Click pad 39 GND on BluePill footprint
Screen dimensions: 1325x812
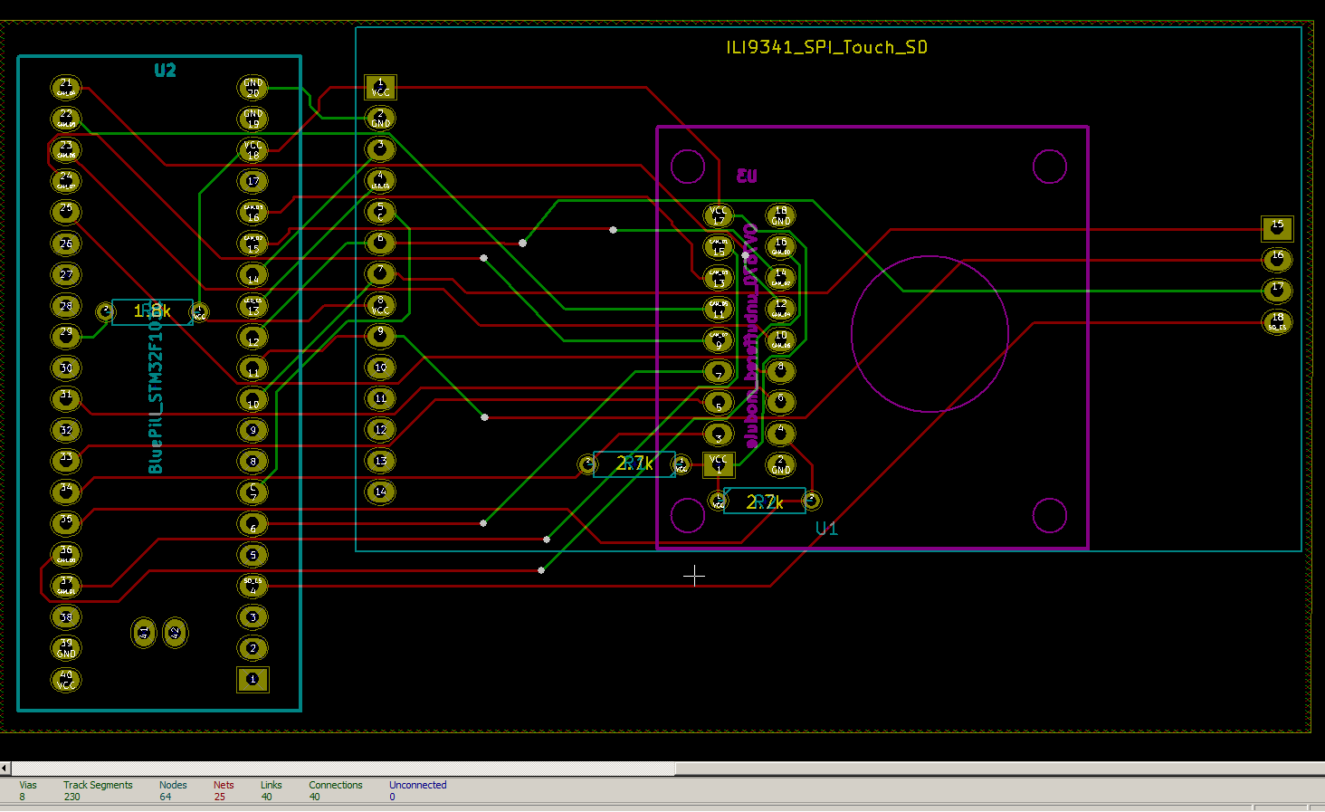pos(64,647)
